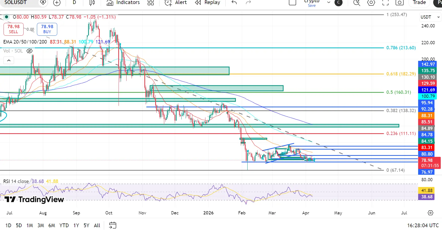Screen dimensions: 442x232
Task: Select the 0.5 (160.31) Fibonacci label
Action: point(399,92)
